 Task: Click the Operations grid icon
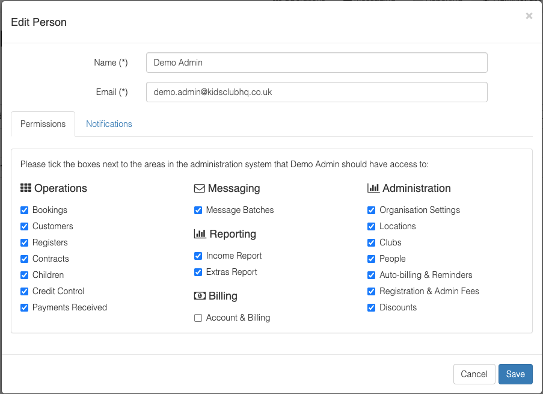(26, 188)
